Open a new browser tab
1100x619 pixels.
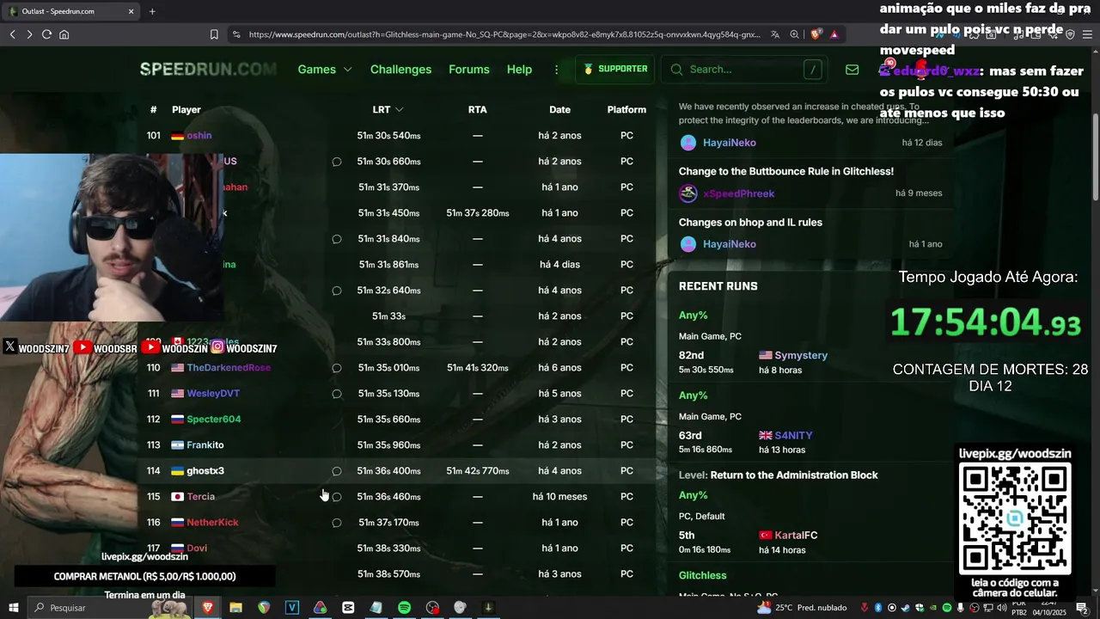152,11
